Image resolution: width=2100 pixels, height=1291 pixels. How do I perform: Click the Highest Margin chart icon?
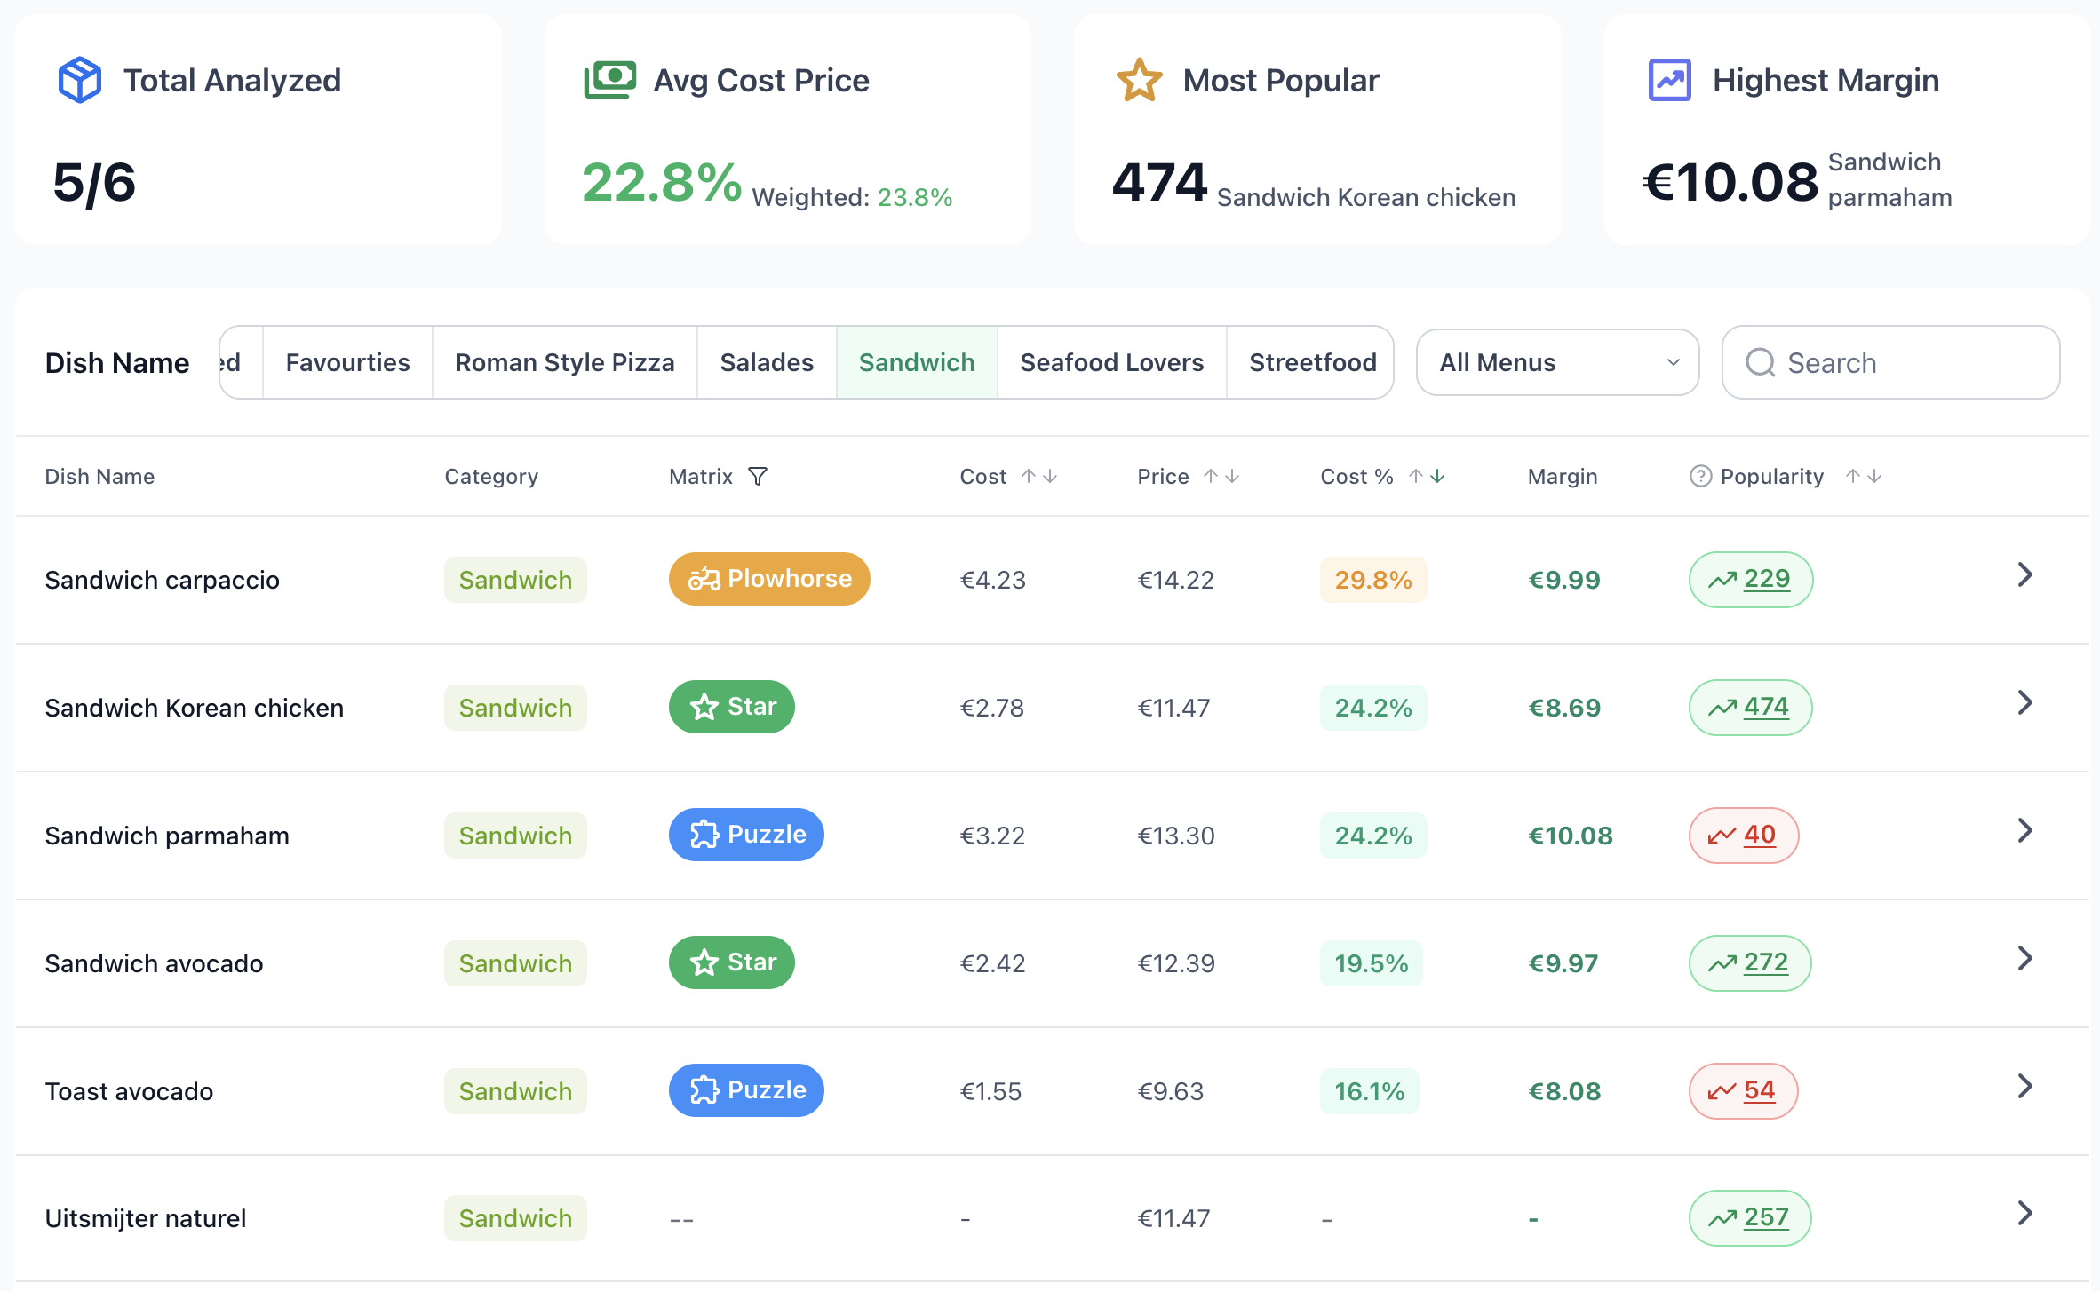tap(1670, 80)
